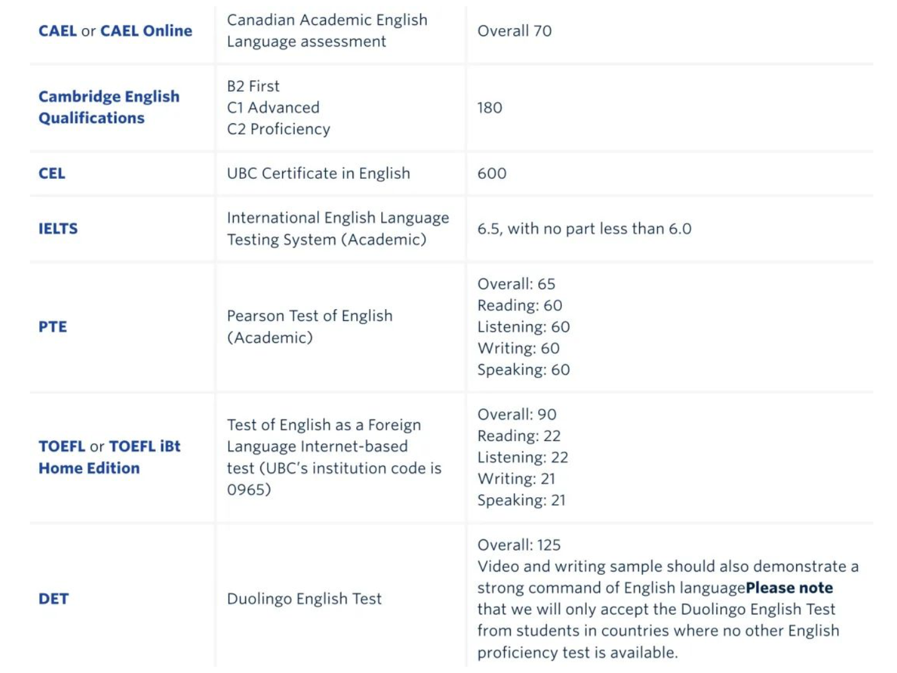
Task: Open the IELTS link
Action: (58, 229)
